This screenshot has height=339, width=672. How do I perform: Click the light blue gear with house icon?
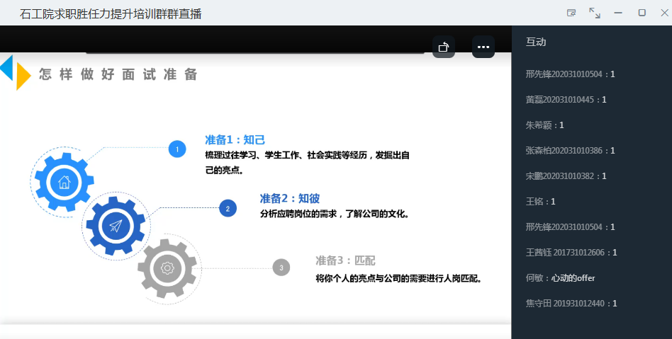(64, 182)
